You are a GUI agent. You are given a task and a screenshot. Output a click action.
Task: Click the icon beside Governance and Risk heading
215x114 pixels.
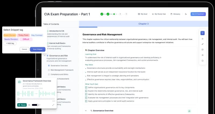[x=47, y=56]
